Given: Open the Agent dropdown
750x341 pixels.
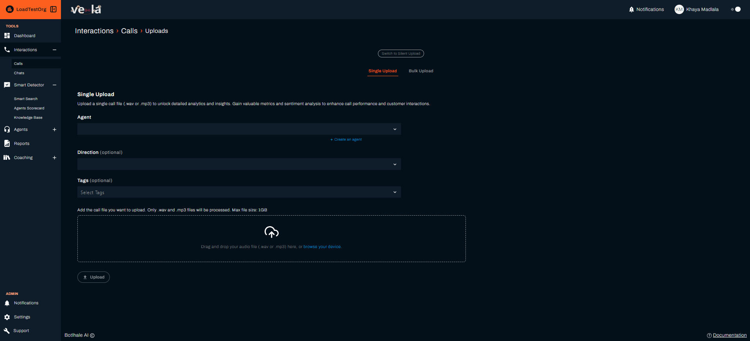Looking at the screenshot, I should (x=239, y=129).
